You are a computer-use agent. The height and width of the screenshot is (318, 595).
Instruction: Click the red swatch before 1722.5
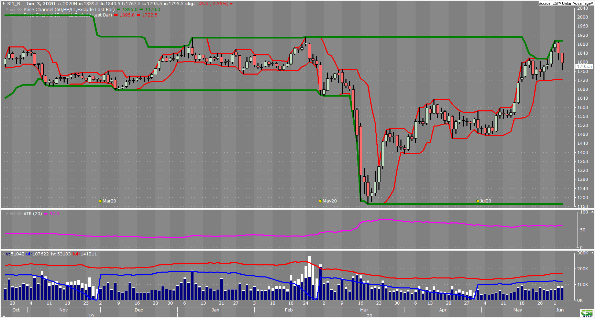(x=139, y=15)
